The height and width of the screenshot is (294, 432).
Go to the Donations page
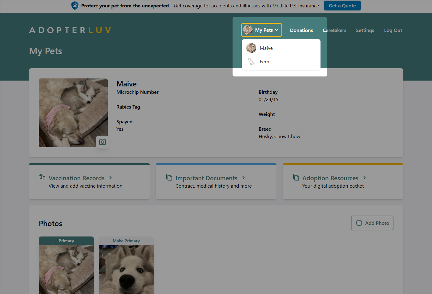pos(301,30)
